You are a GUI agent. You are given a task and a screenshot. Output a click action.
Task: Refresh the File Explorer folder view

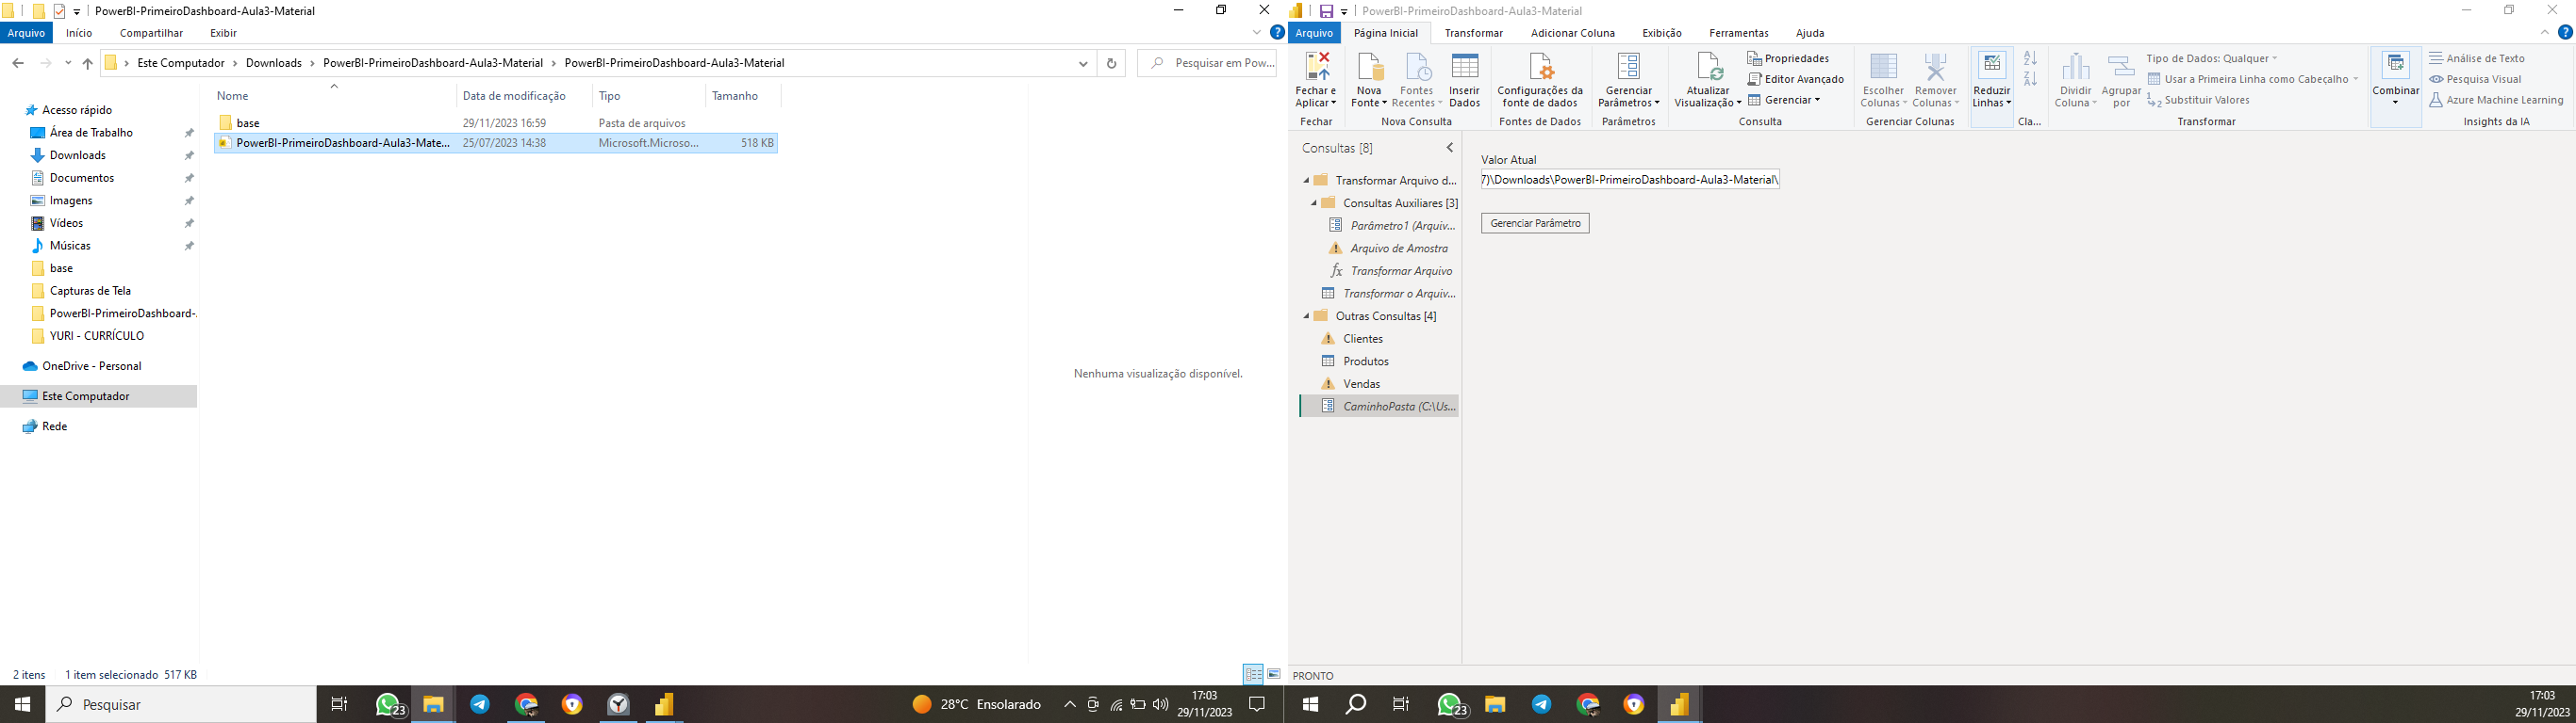point(1111,63)
